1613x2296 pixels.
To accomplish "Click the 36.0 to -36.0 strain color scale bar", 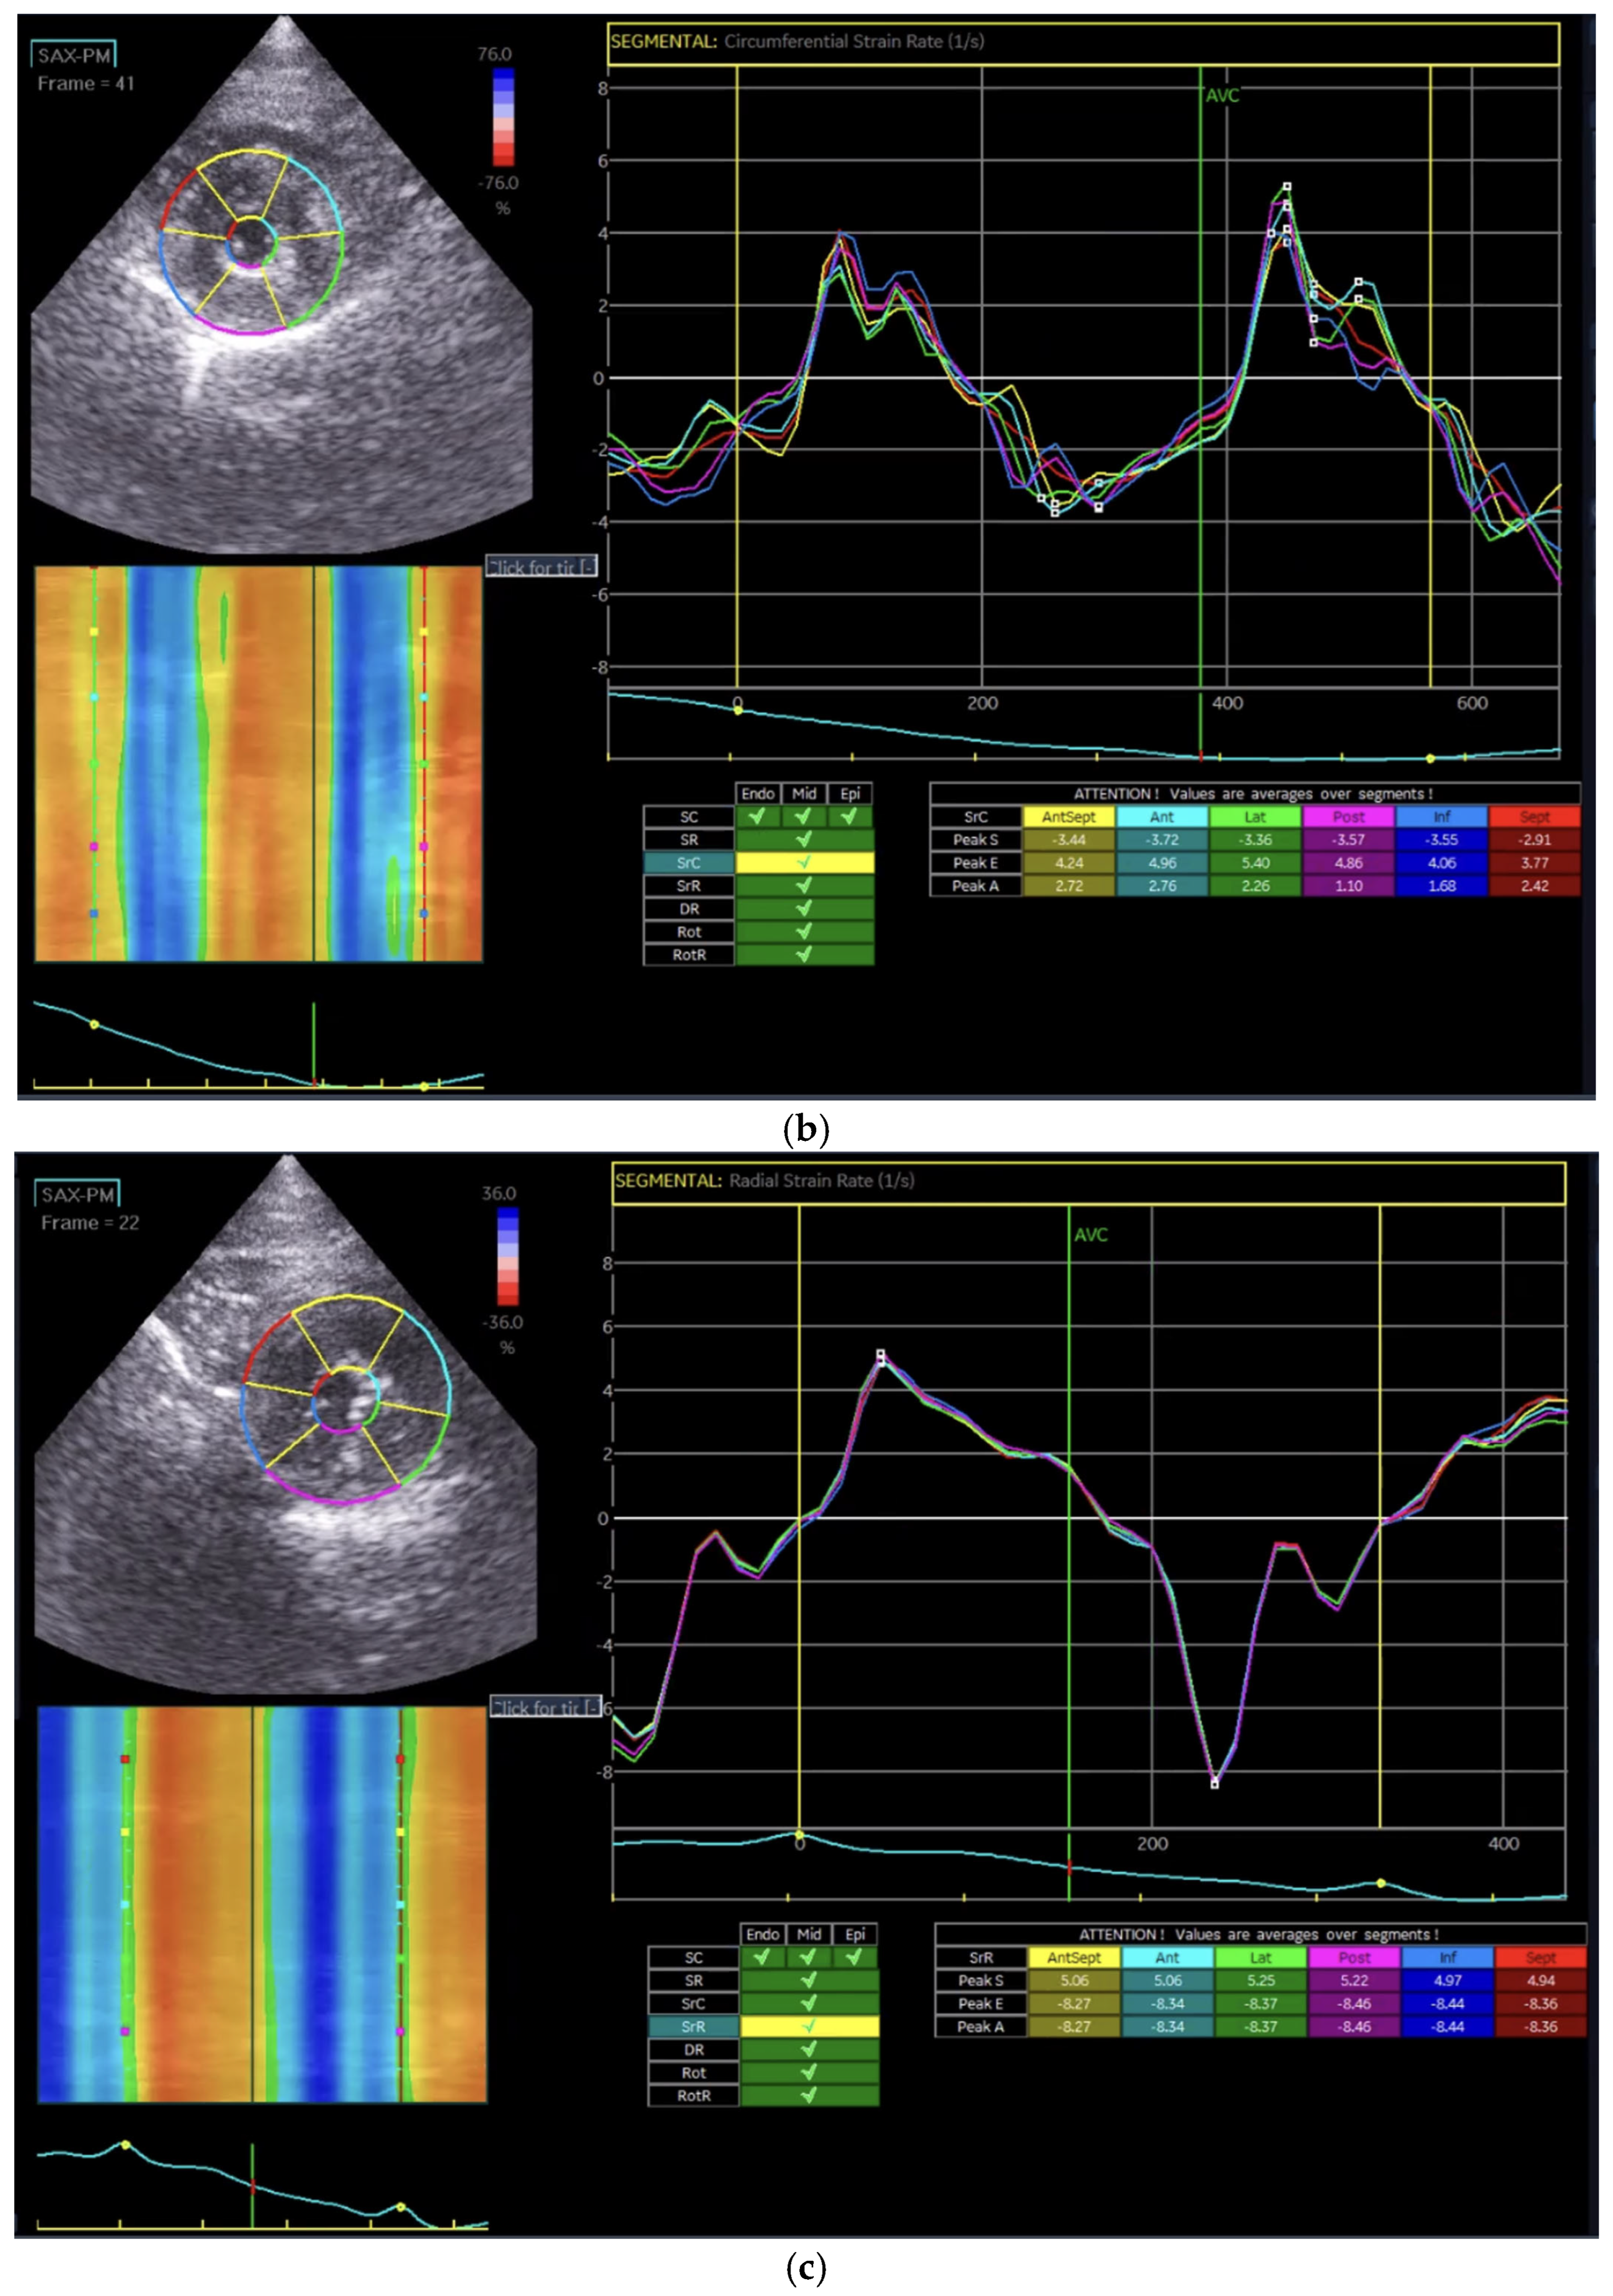I will point(508,1256).
